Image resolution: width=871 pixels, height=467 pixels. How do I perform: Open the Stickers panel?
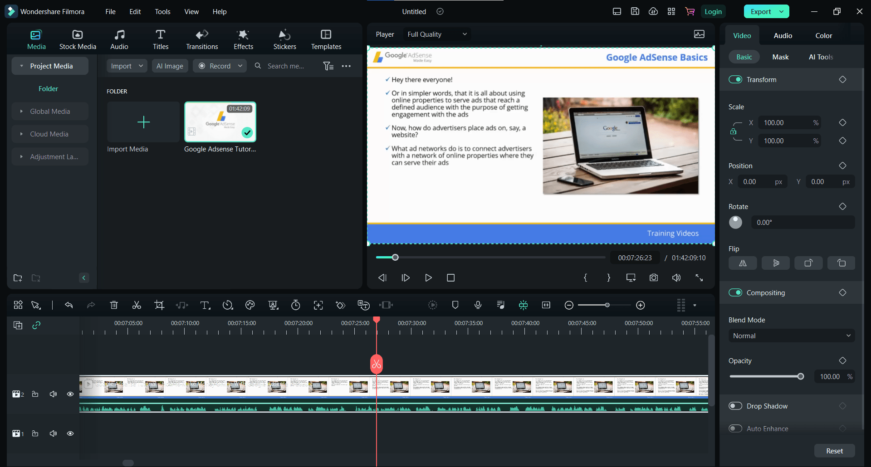284,40
